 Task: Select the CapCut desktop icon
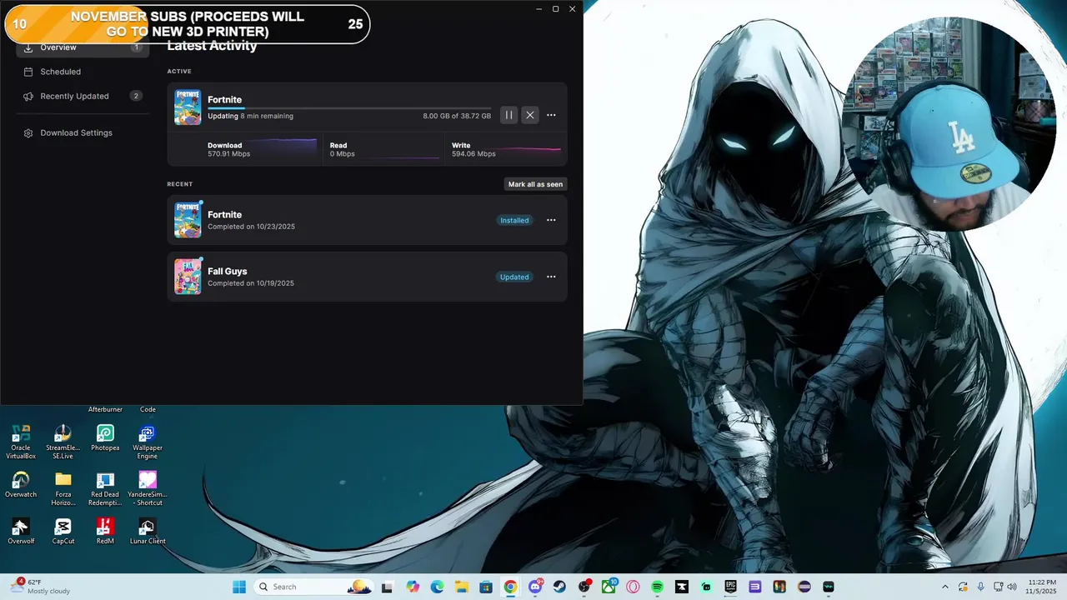63,532
